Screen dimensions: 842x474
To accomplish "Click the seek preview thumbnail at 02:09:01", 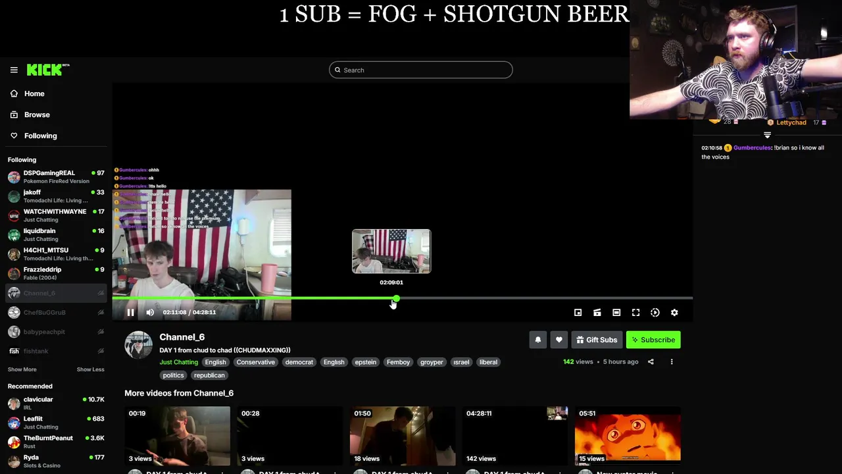I will point(391,251).
